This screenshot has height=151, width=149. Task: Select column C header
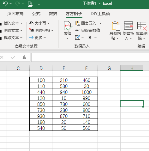[x=18, y=68]
